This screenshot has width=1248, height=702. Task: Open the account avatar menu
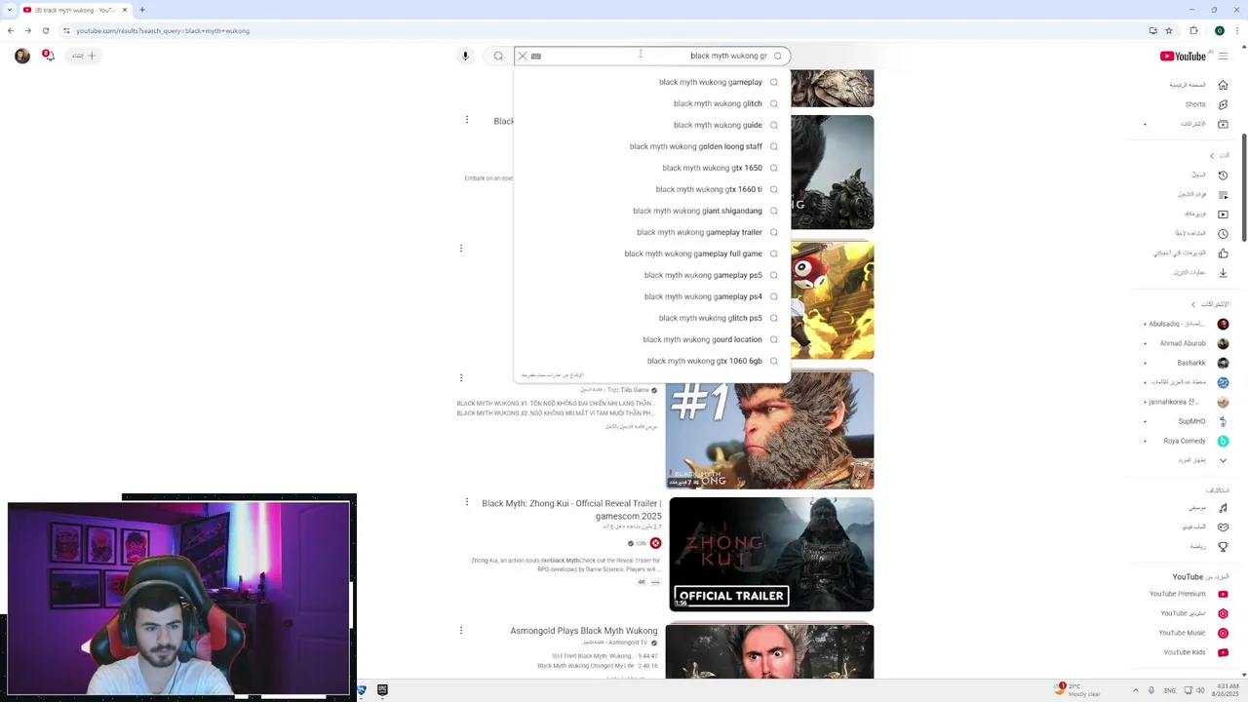pos(22,56)
